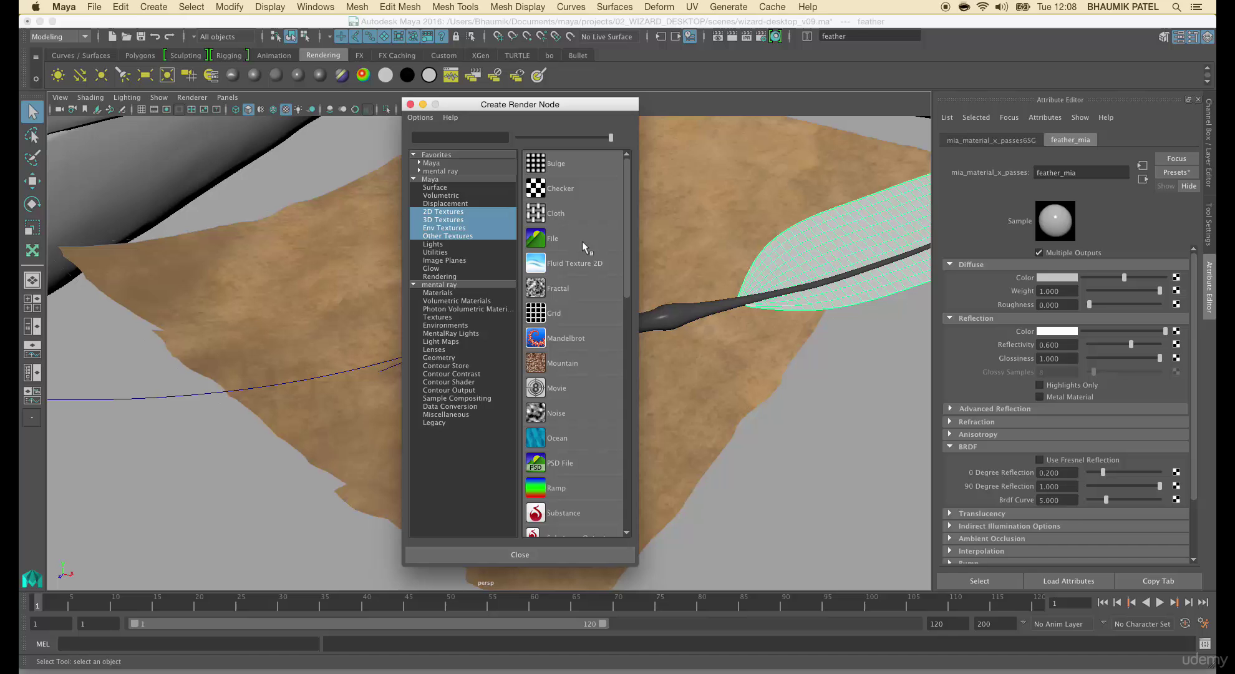
Task: Click the Copy Tab button
Action: [1158, 581]
